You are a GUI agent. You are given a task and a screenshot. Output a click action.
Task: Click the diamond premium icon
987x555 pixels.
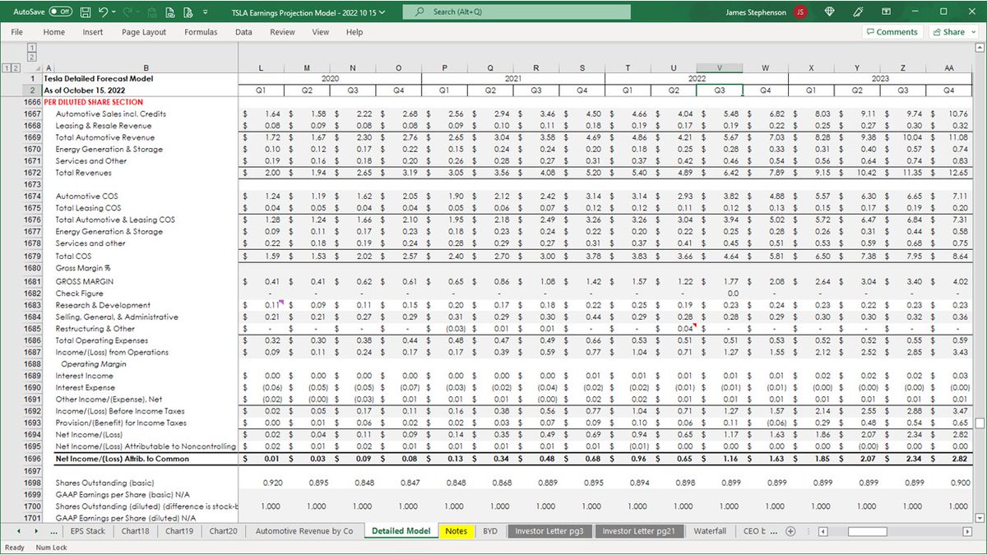[x=829, y=12]
